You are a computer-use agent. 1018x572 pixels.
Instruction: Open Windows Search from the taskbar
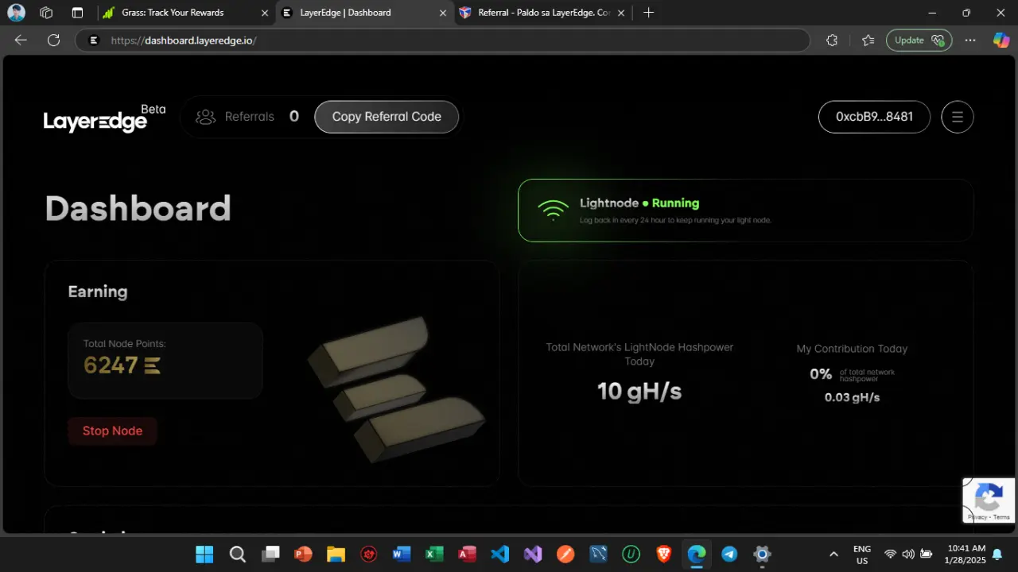pyautogui.click(x=237, y=554)
